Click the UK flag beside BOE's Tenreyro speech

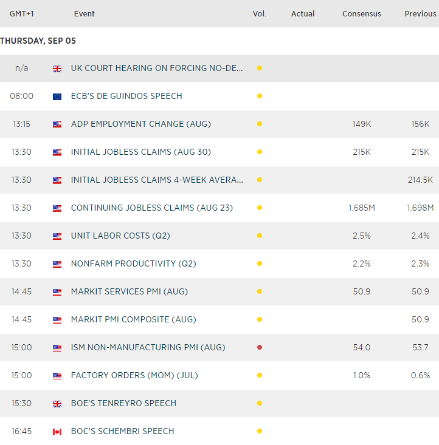(57, 404)
